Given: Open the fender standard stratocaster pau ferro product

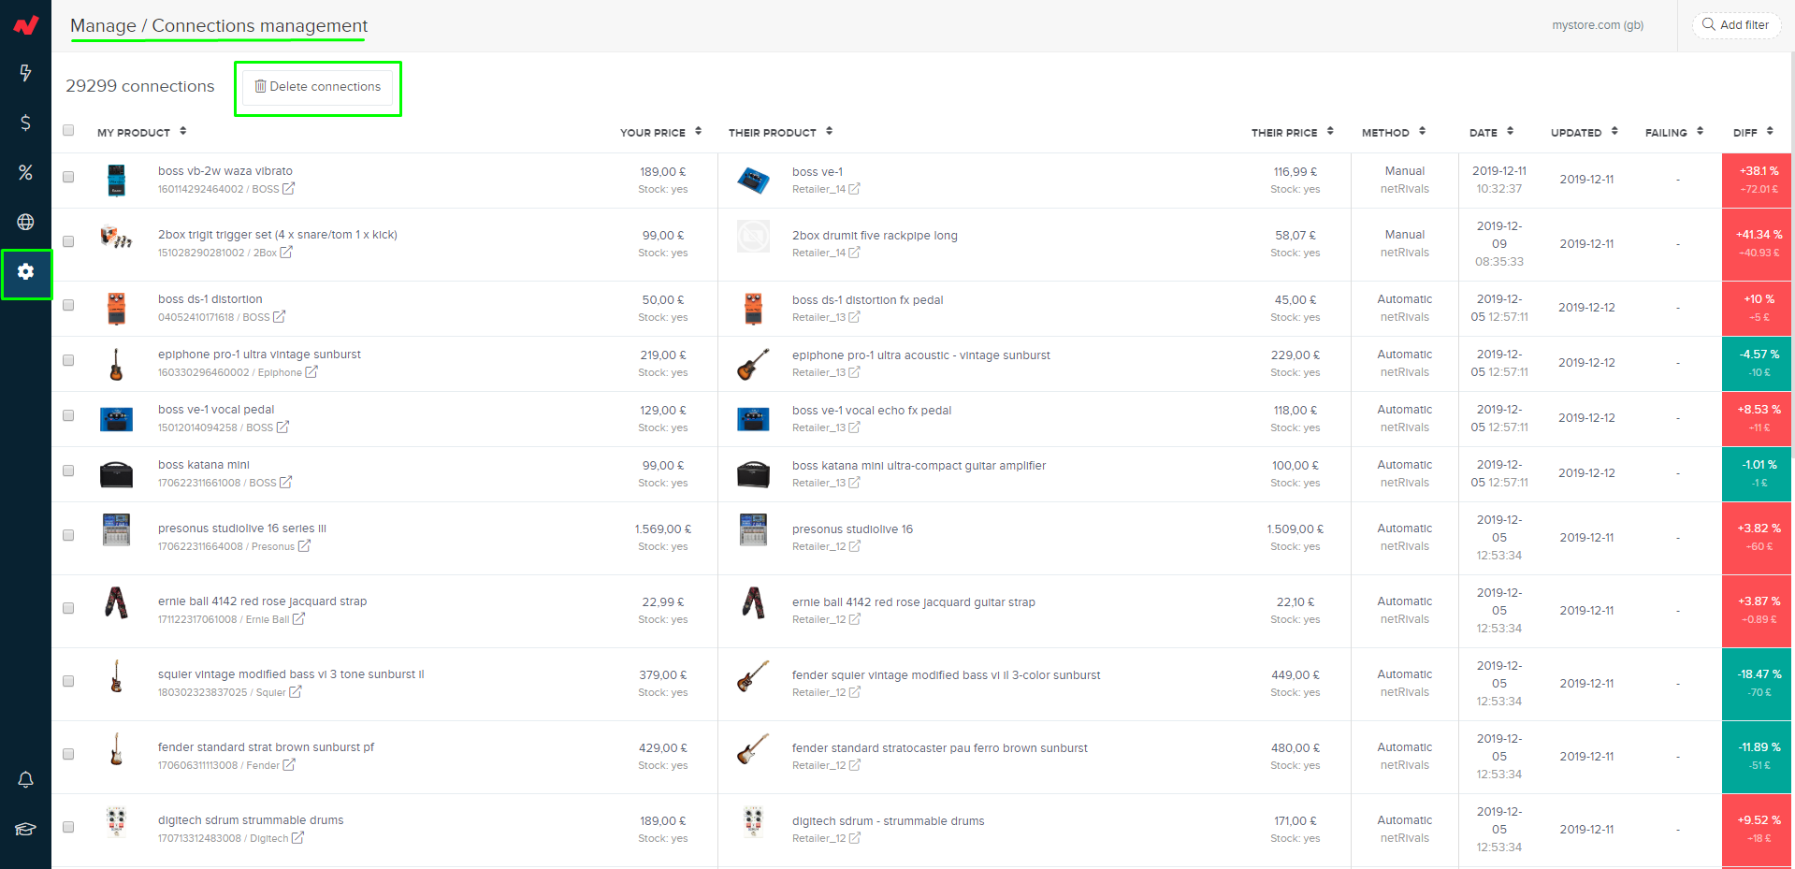Looking at the screenshot, I should [x=939, y=747].
